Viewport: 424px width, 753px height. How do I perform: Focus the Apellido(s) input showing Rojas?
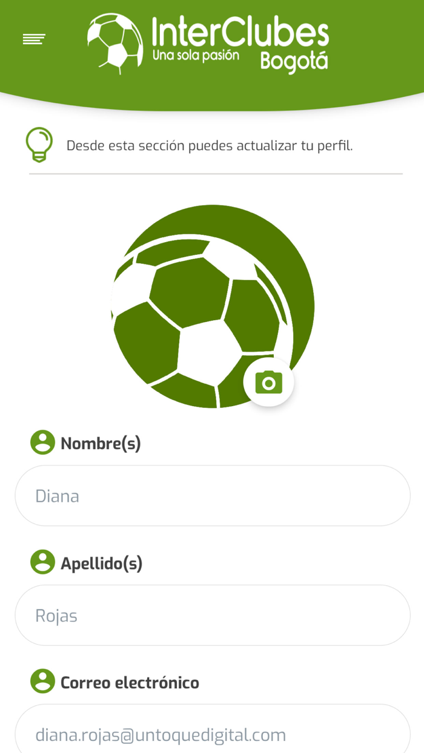pyautogui.click(x=212, y=615)
